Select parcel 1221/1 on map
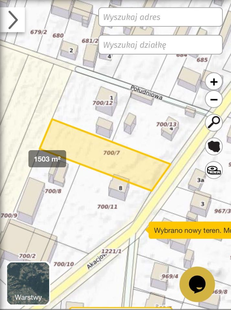The height and width of the screenshot is (310, 231). coord(111,251)
